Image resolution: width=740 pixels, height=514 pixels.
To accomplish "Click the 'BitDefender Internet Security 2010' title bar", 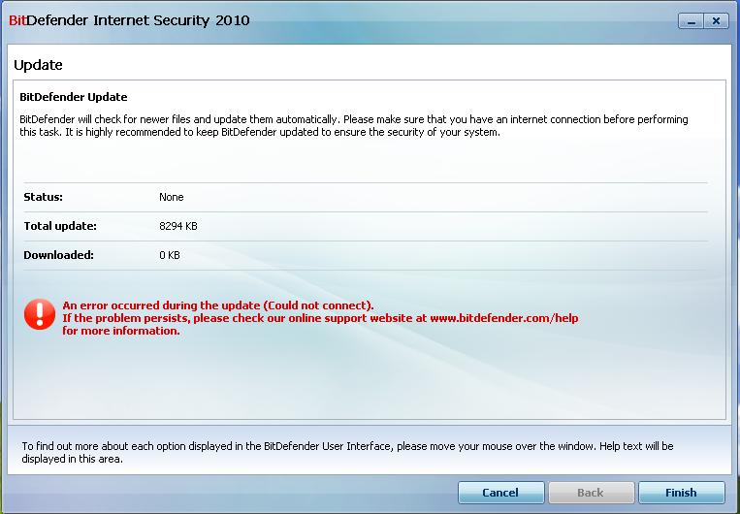I will coord(129,20).
